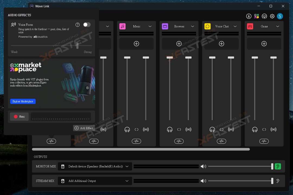The height and width of the screenshot is (195, 293).
Task: Toggle the Game channel stream mute
Action: tap(273, 129)
